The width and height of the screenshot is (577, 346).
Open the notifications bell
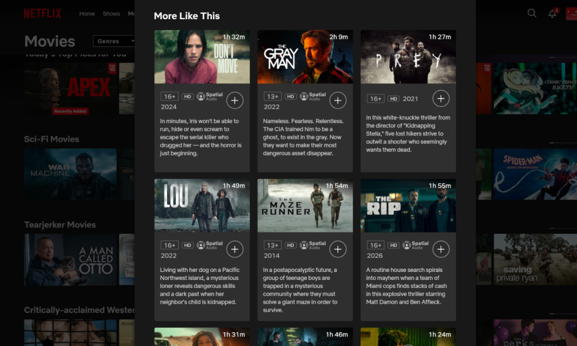[x=552, y=13]
